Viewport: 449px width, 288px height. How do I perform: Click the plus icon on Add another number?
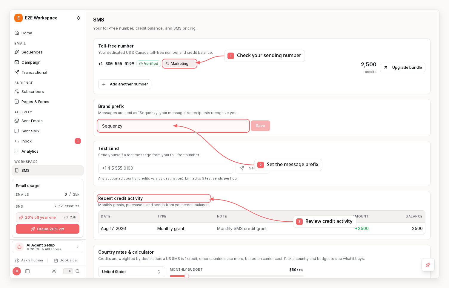point(104,84)
